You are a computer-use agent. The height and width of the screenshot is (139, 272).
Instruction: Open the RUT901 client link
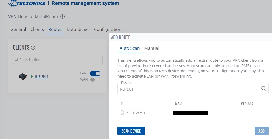42,77
